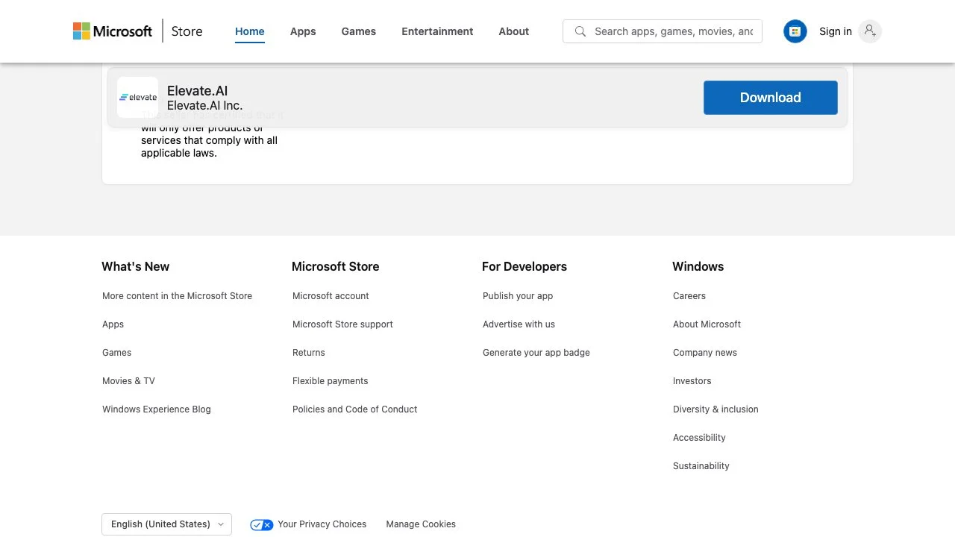Viewport: 955px width, 537px height.
Task: Click the Windows footer heading
Action: point(698,266)
